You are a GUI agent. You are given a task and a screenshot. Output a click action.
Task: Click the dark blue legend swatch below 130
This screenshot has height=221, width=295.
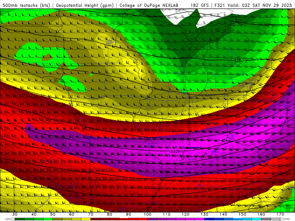[209, 219]
